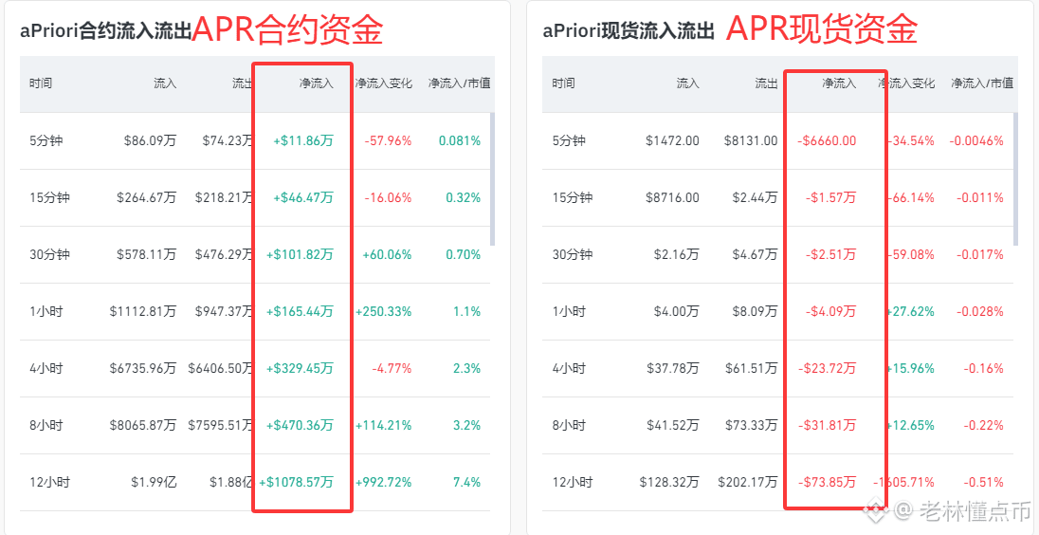1039x535 pixels.
Task: Click the -$23.72万 net inflow cell
Action: 827,369
